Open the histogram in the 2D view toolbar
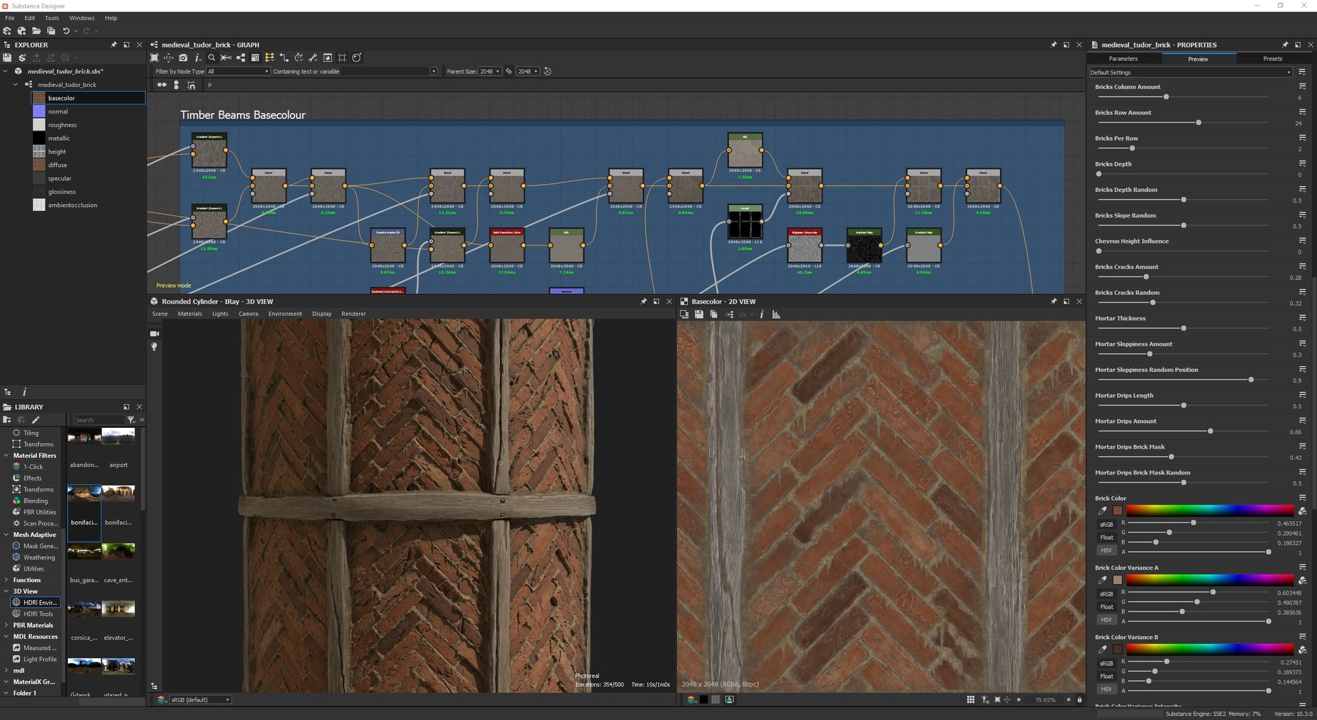 (x=776, y=315)
